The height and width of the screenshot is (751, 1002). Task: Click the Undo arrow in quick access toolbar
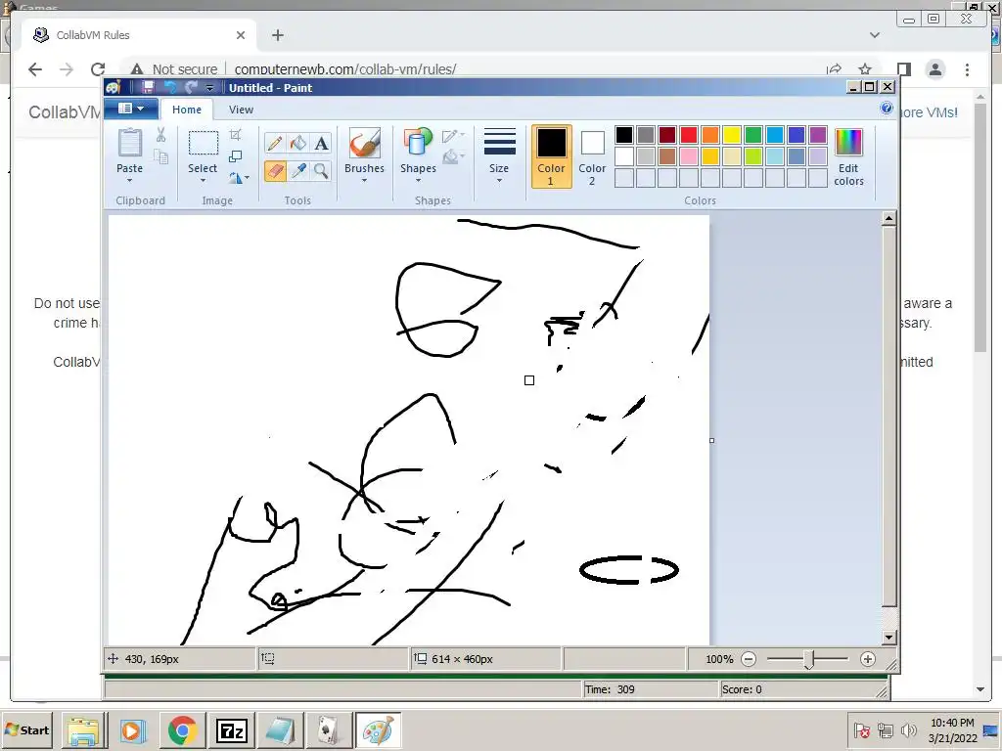coord(170,87)
